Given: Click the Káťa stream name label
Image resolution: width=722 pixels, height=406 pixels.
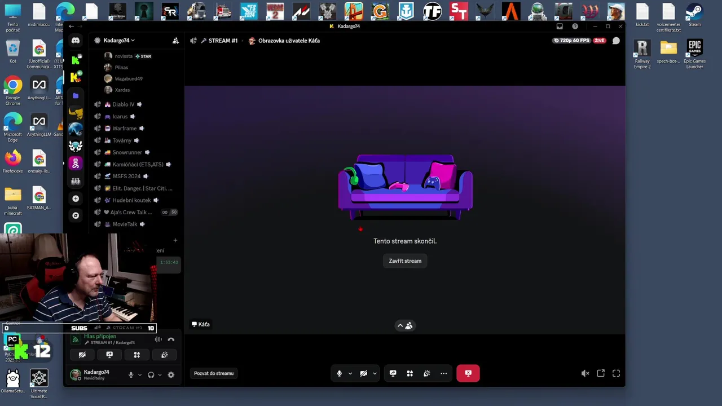Looking at the screenshot, I should 201,324.
